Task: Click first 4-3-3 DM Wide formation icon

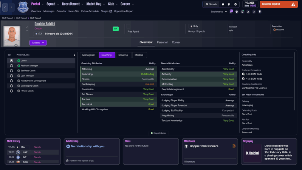Action: [x=243, y=74]
